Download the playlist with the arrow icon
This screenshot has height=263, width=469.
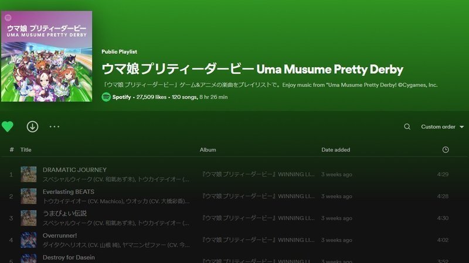pos(32,126)
